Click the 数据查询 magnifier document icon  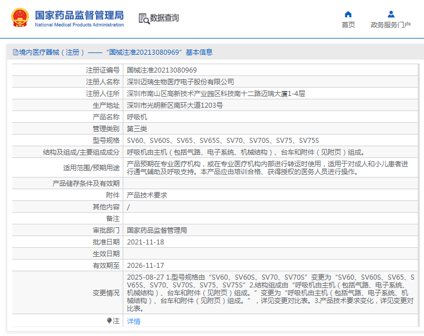143,18
